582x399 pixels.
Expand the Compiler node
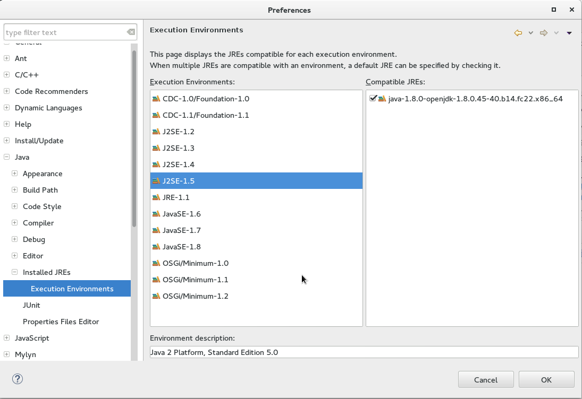[x=14, y=223]
